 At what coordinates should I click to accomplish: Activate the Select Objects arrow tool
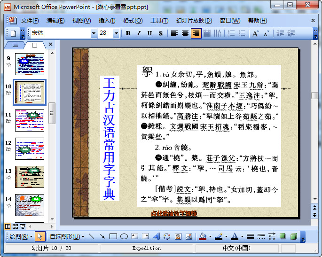click(40, 236)
